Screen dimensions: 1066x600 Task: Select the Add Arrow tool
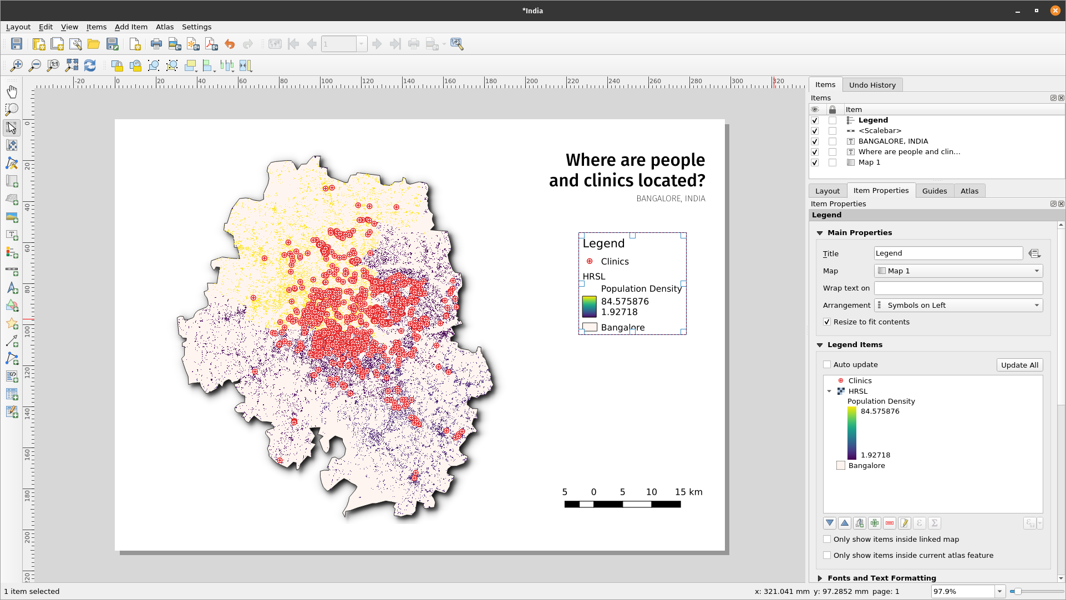point(12,341)
